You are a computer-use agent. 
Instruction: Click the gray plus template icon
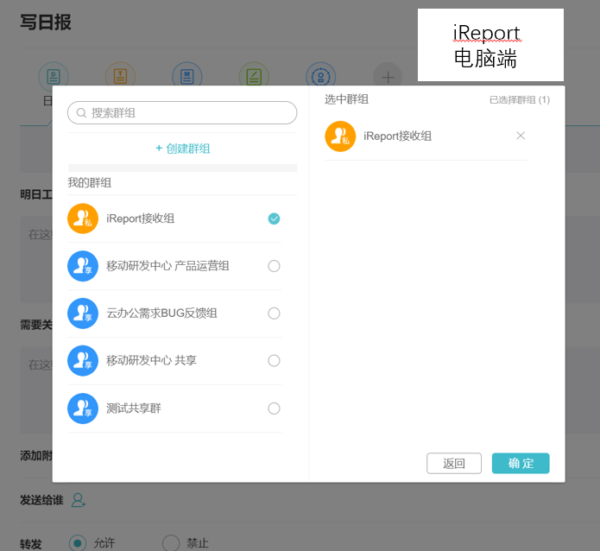tap(388, 77)
